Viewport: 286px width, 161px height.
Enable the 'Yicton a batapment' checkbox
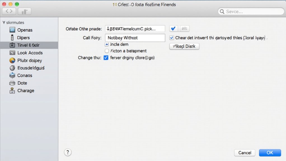point(107,51)
